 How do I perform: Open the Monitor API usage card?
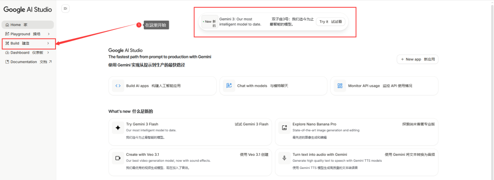[x=384, y=86]
